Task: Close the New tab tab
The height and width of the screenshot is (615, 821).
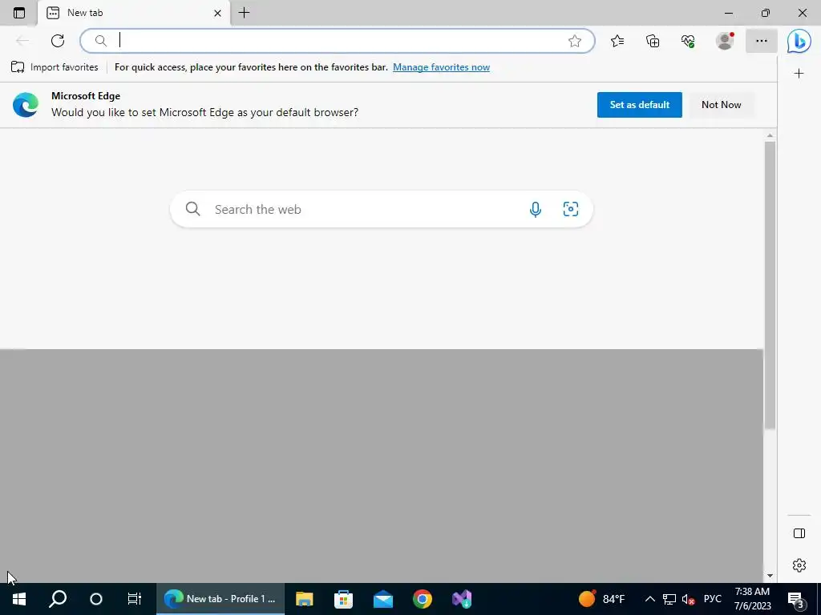Action: coord(217,13)
